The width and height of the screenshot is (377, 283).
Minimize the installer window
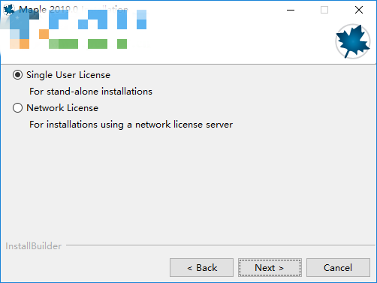(291, 10)
